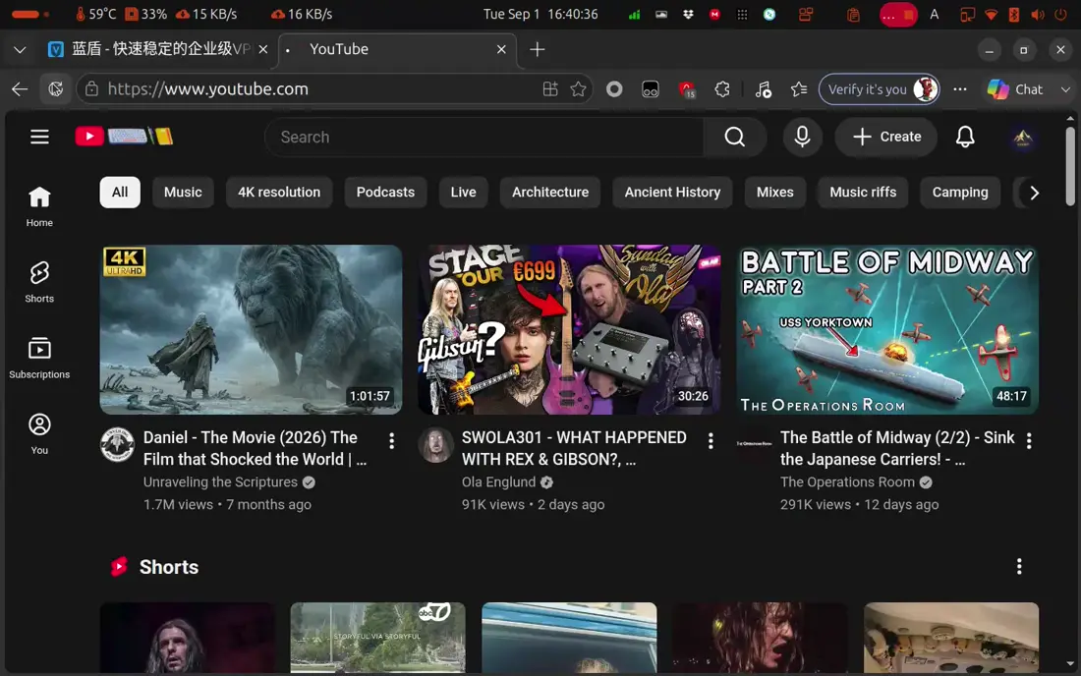Open Subscriptions in the sidebar
Viewport: 1081px width, 676px height.
point(39,358)
